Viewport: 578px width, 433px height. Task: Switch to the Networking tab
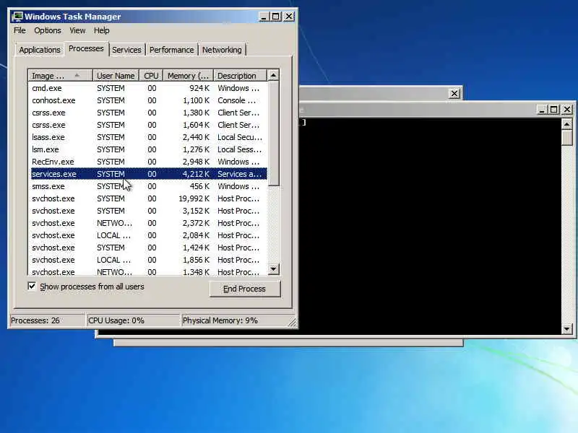pyautogui.click(x=222, y=50)
